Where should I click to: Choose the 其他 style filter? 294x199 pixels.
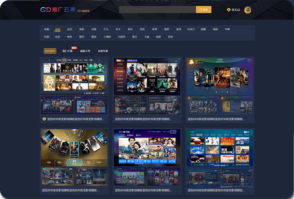(x=170, y=37)
